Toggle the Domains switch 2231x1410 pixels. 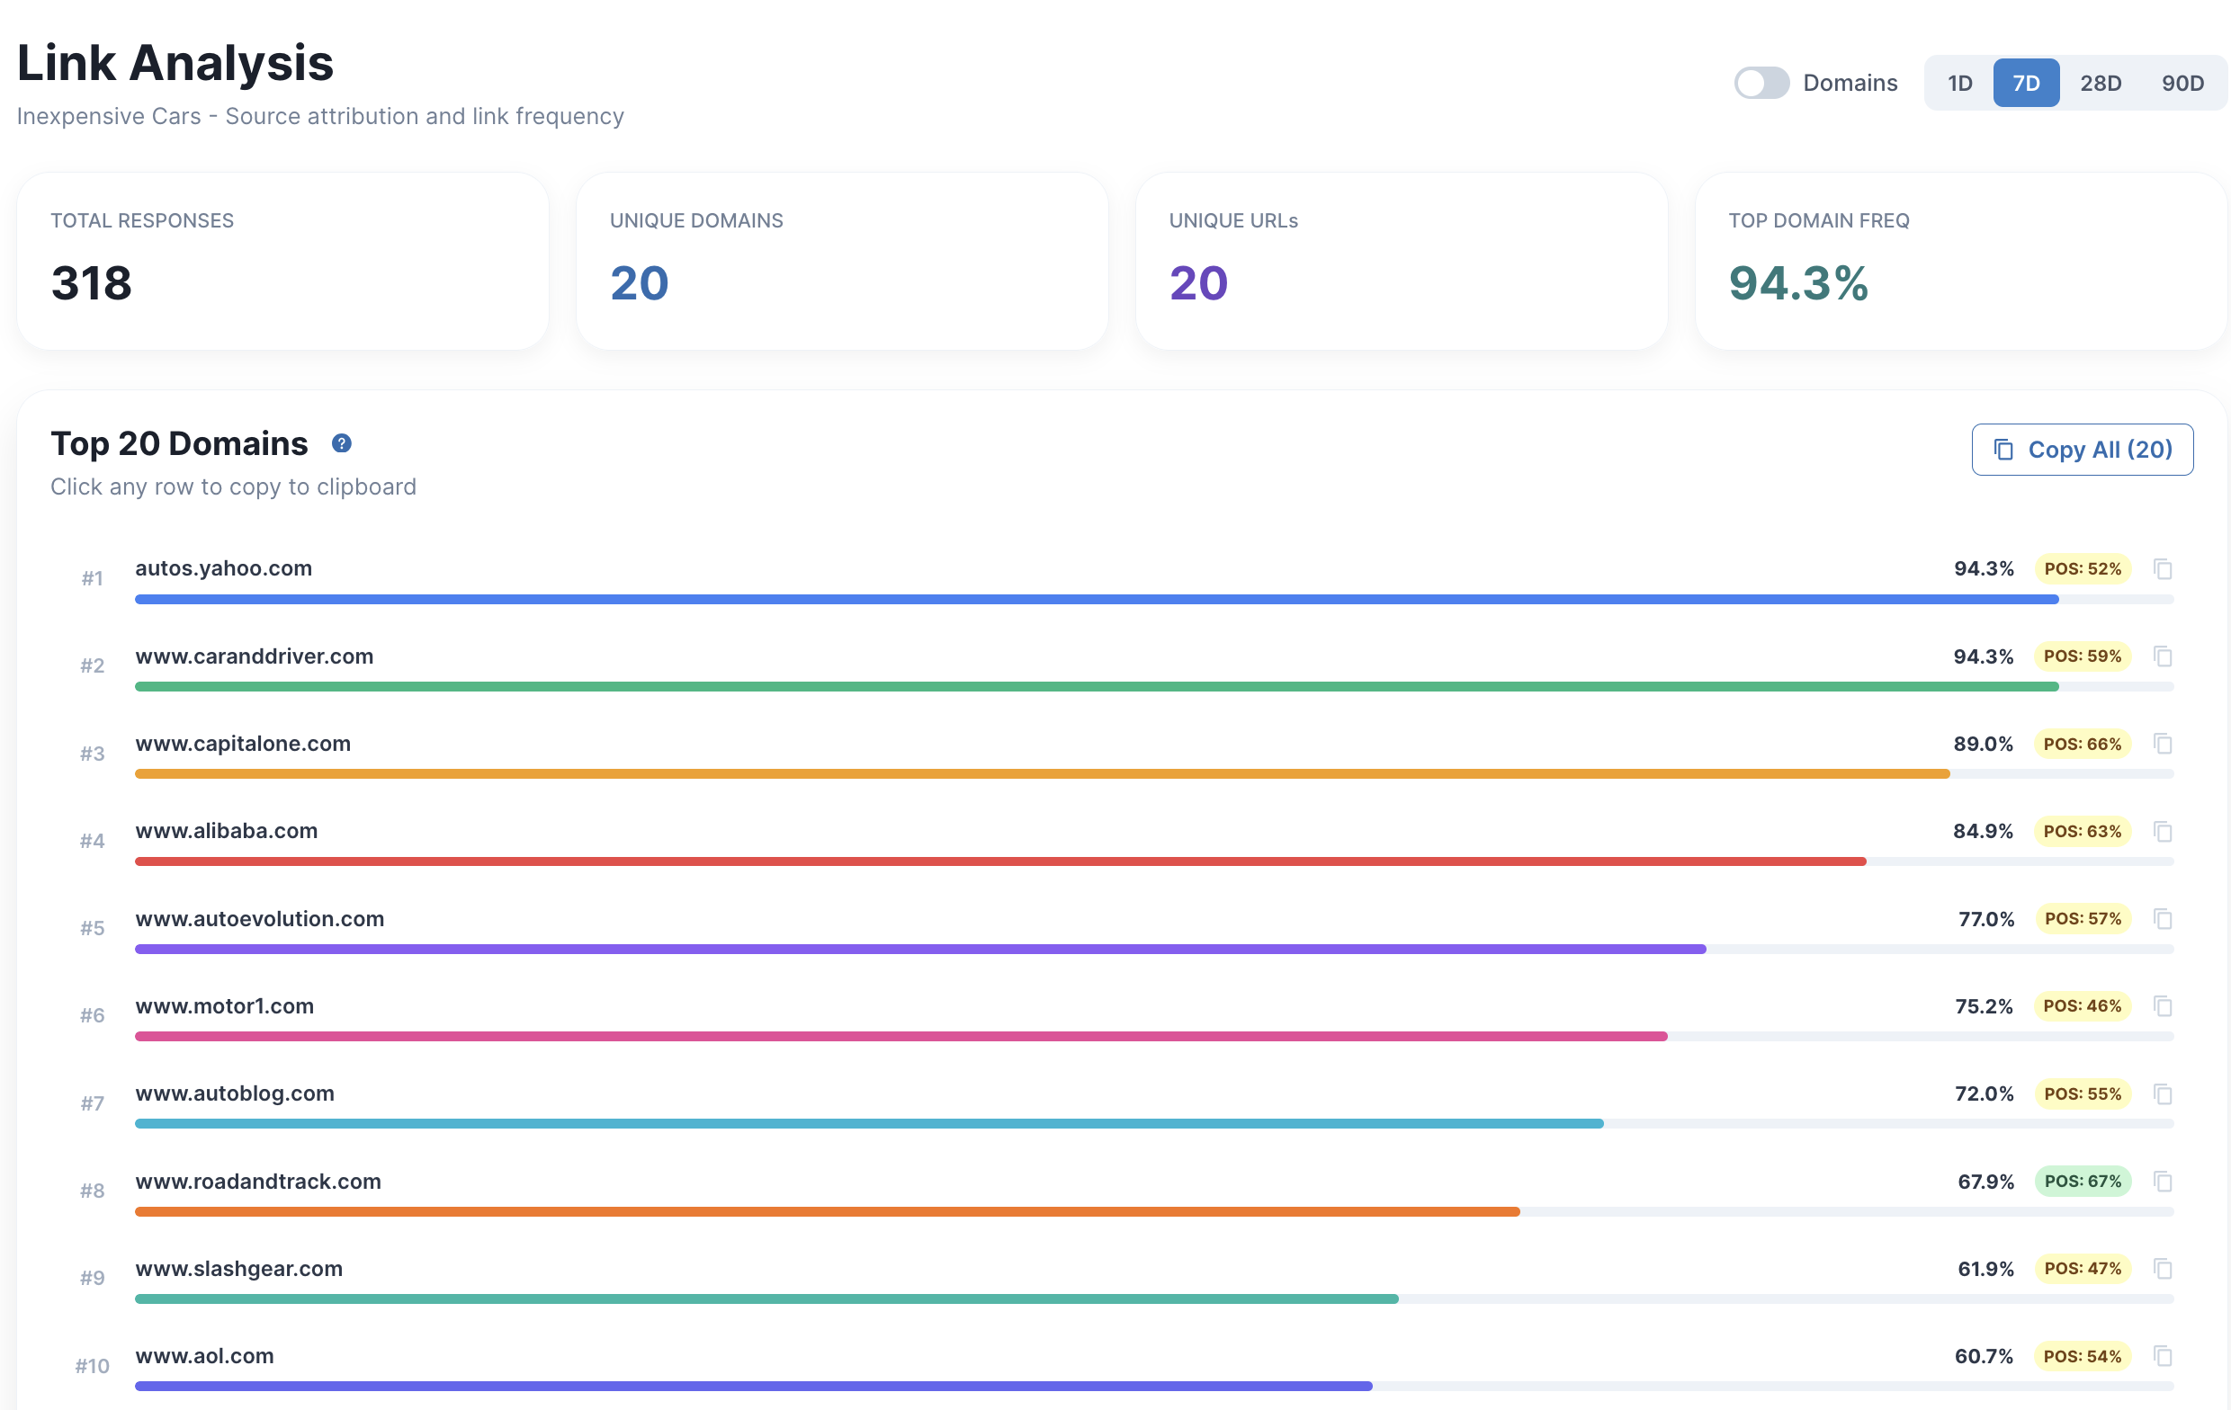click(x=1761, y=84)
